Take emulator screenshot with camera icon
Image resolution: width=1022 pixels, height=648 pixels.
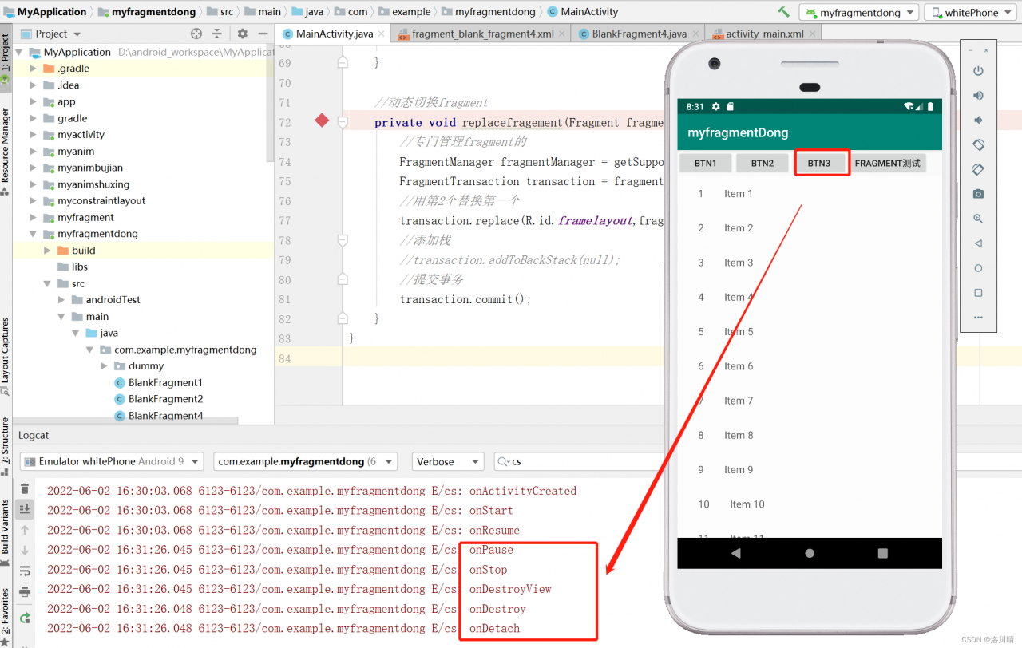[x=978, y=194]
